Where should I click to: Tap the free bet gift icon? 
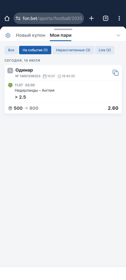coord(10,108)
